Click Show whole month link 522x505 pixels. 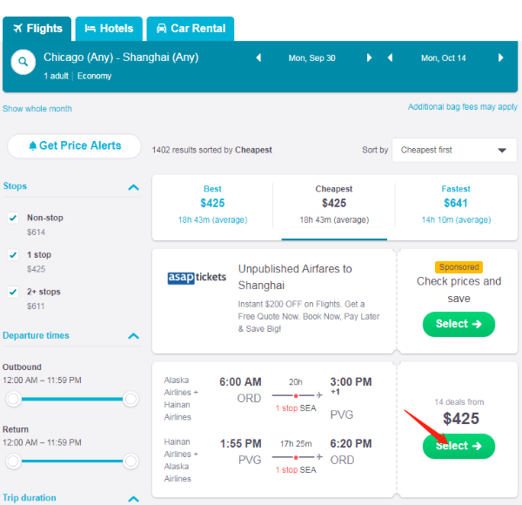click(x=37, y=109)
